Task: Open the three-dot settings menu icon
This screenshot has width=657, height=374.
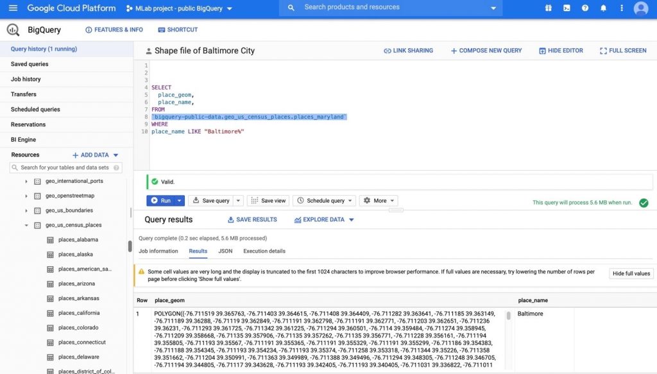Action: pyautogui.click(x=622, y=8)
